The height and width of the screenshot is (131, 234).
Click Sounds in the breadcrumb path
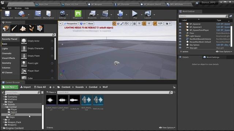pyautogui.click(x=79, y=87)
